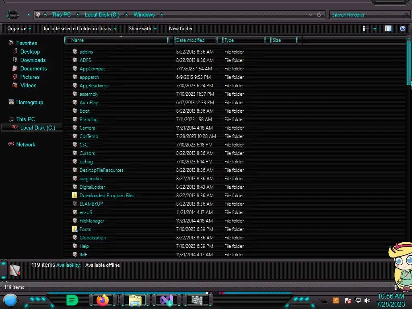This screenshot has width=412, height=309.
Task: Select the debug folder icon
Action: click(74, 161)
